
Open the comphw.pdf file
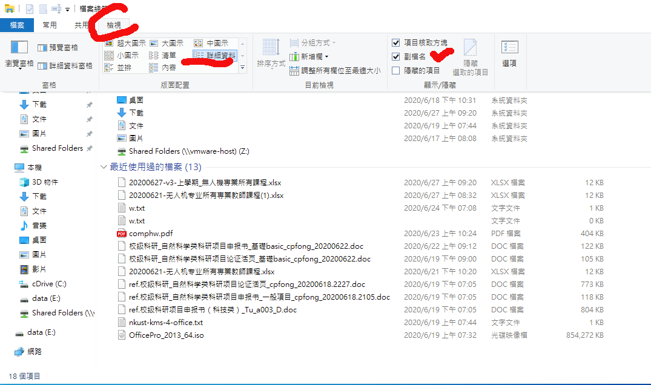point(150,234)
